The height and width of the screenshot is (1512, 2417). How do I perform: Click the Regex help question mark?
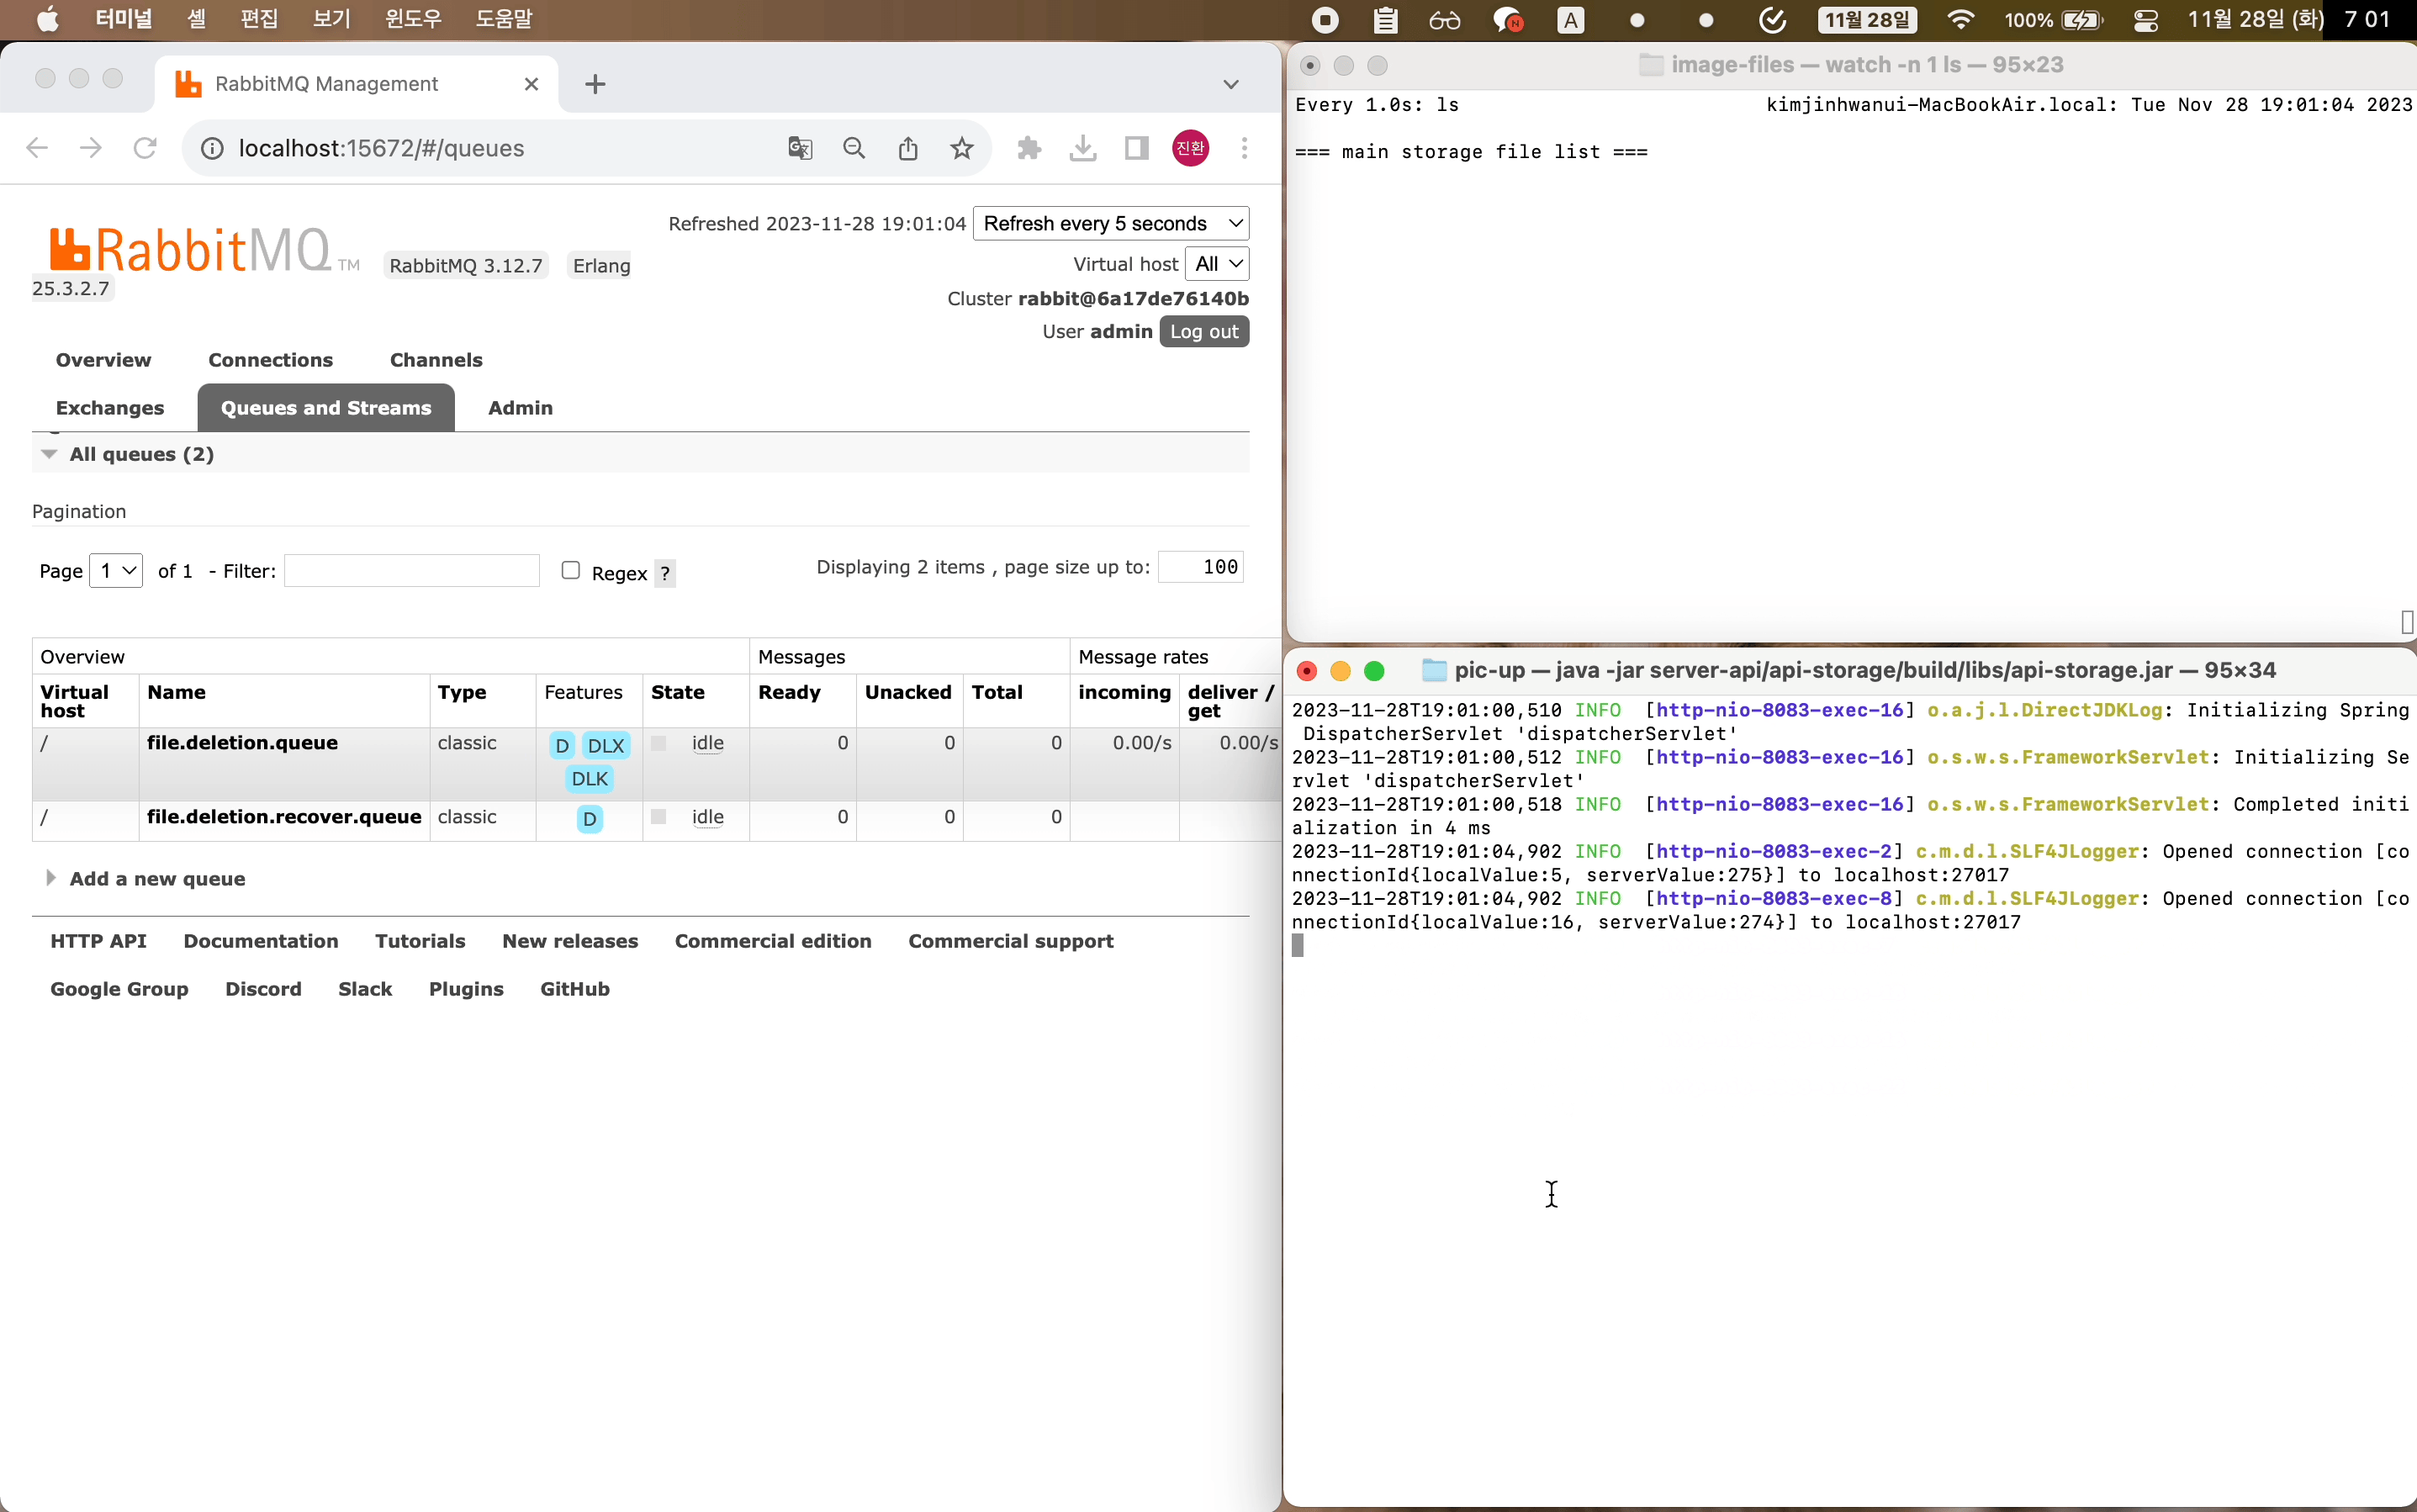pos(665,573)
